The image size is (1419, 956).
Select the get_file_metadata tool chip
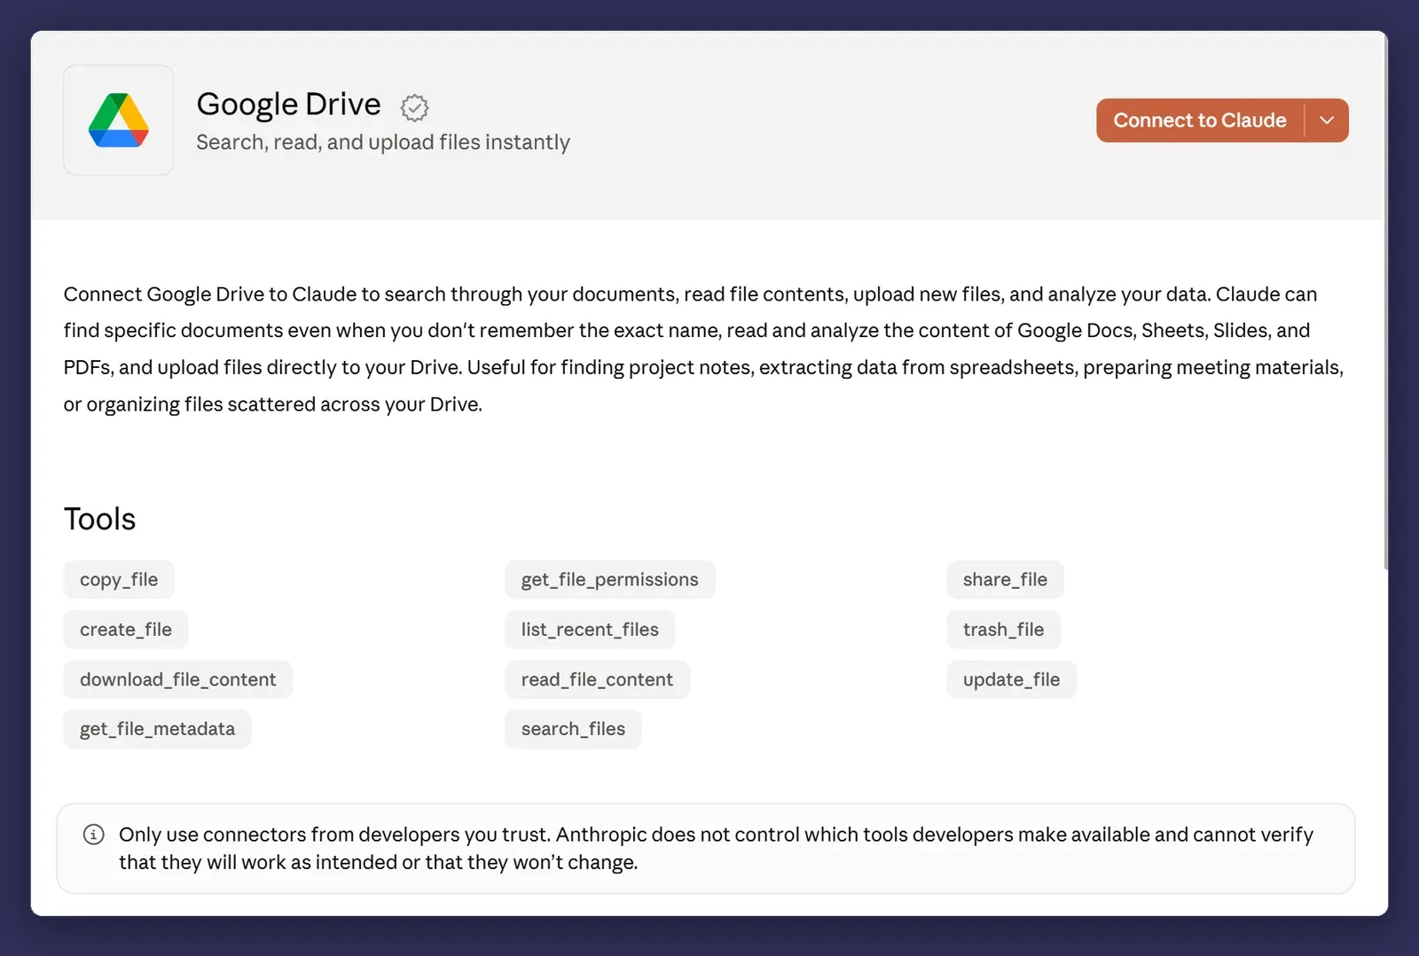pos(158,729)
